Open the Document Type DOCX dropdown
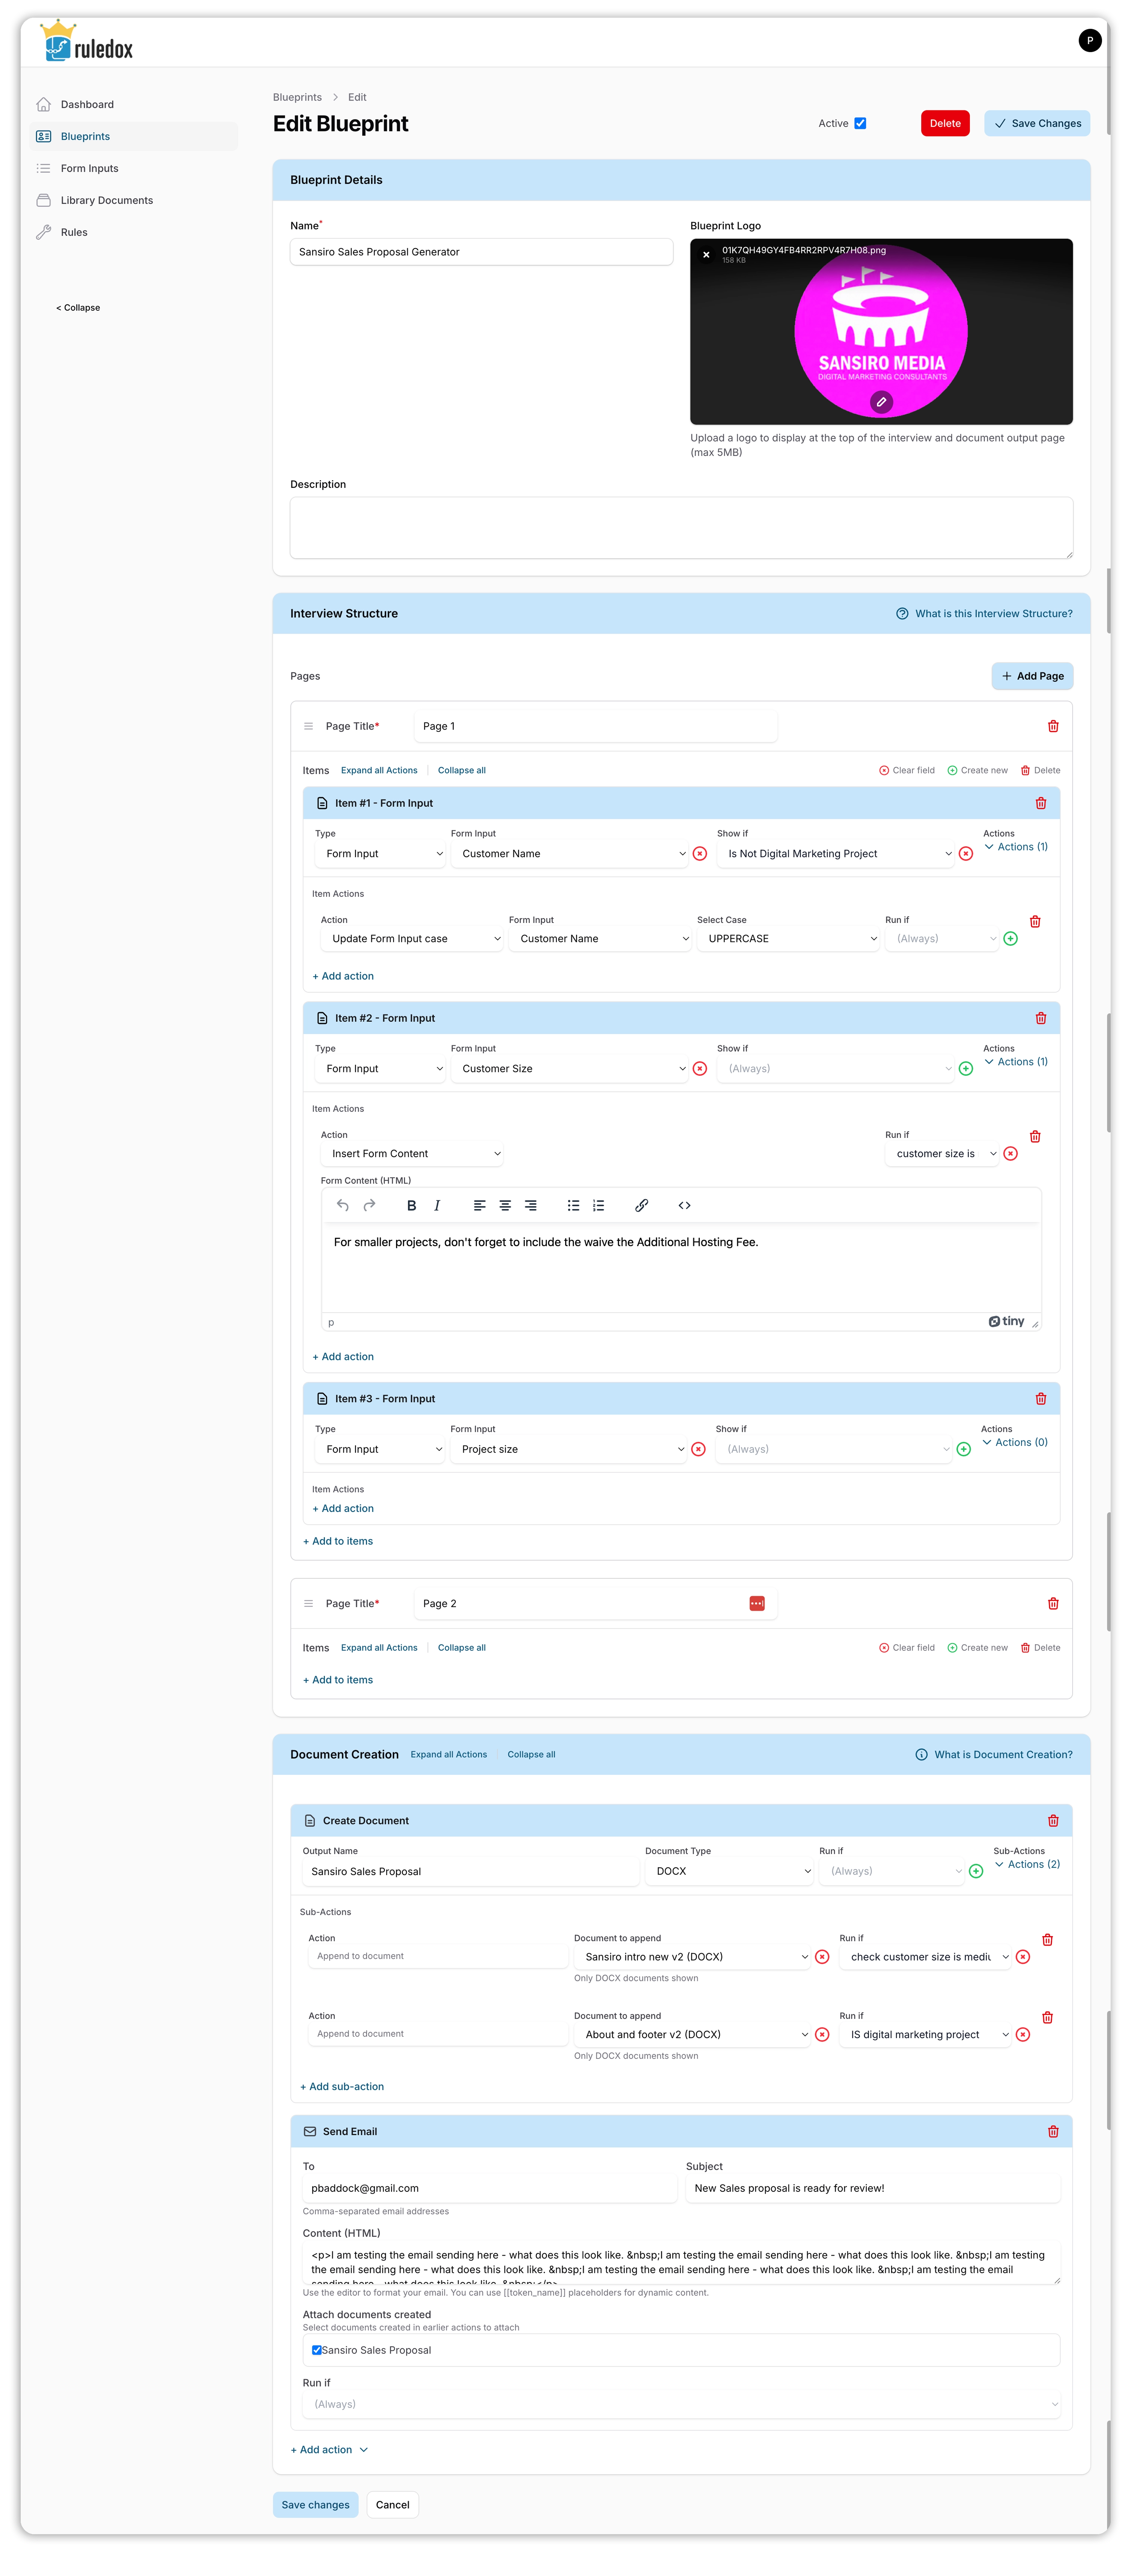 (729, 1871)
